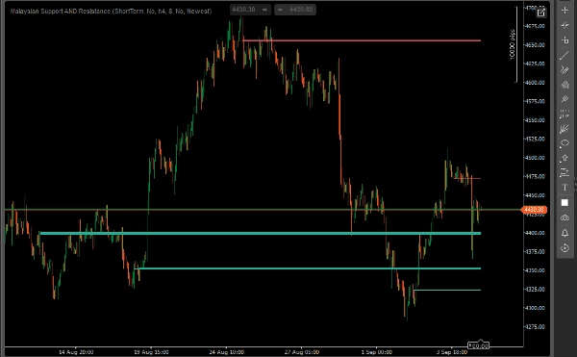Viewport: 577px width, 357px height.
Task: Click the thick teal support line at 4400
Action: click(x=261, y=233)
